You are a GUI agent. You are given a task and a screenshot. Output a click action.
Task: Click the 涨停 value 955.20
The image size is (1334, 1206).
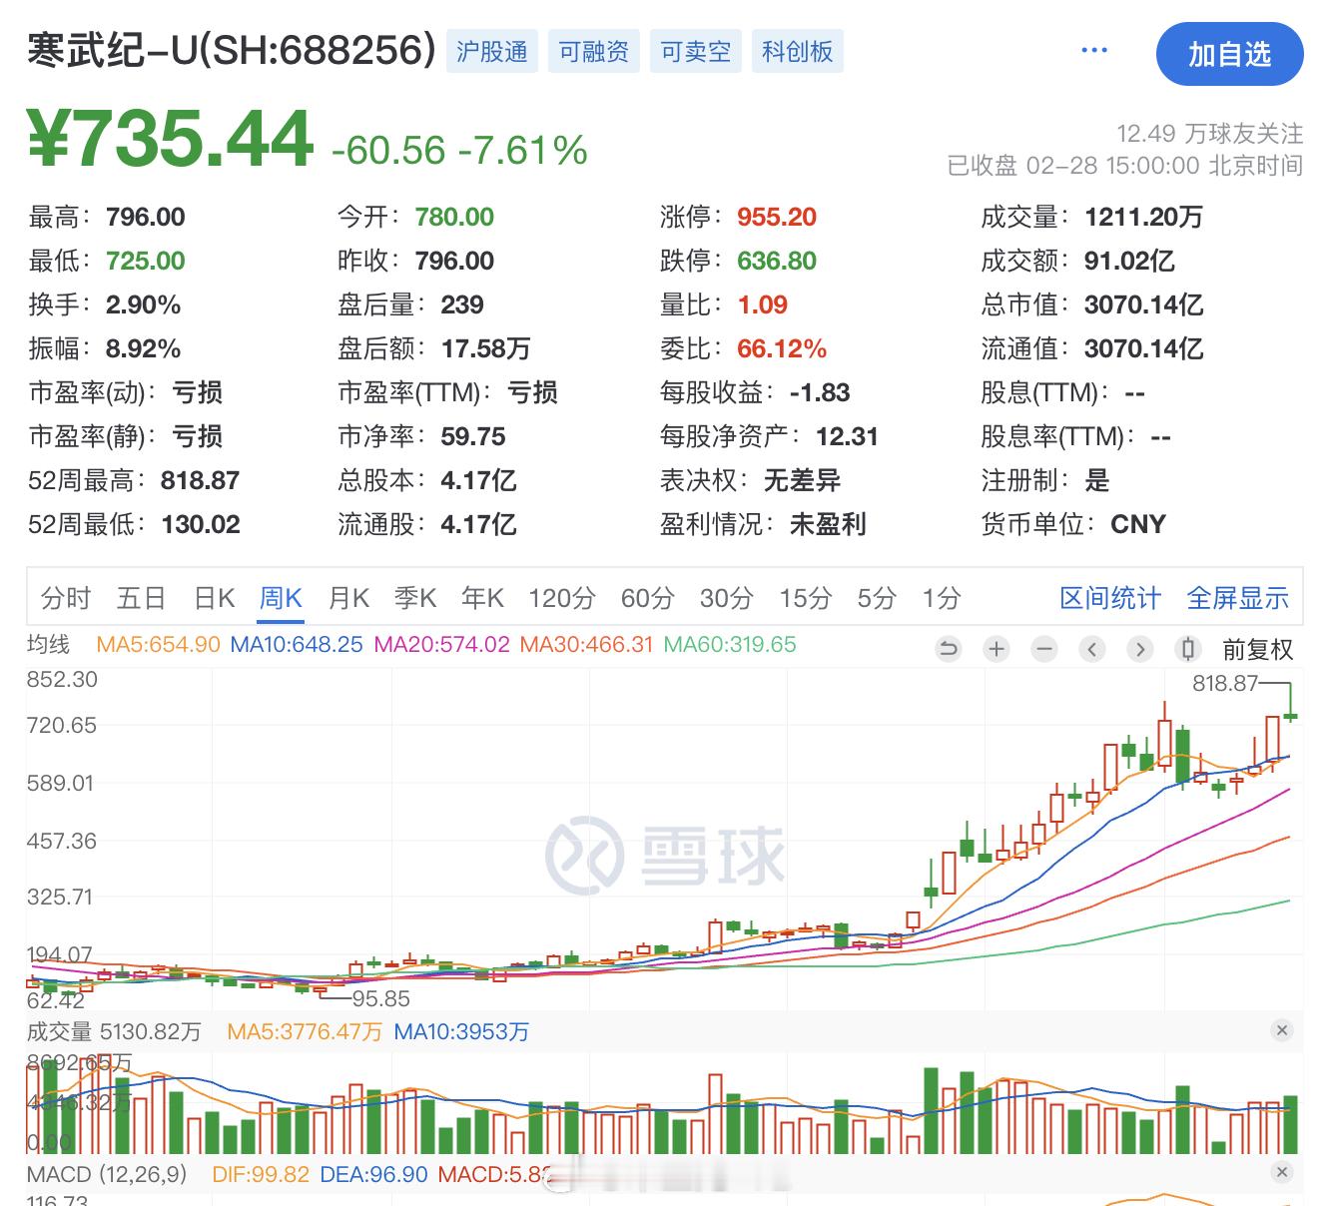777,217
